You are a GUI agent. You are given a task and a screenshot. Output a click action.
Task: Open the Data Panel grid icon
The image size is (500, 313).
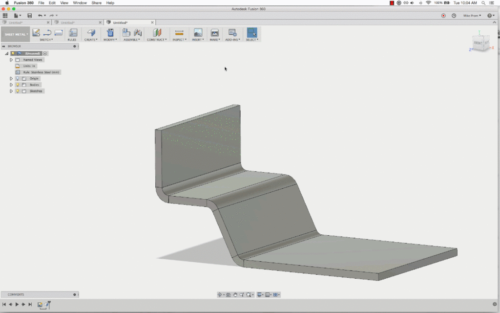pos(5,16)
